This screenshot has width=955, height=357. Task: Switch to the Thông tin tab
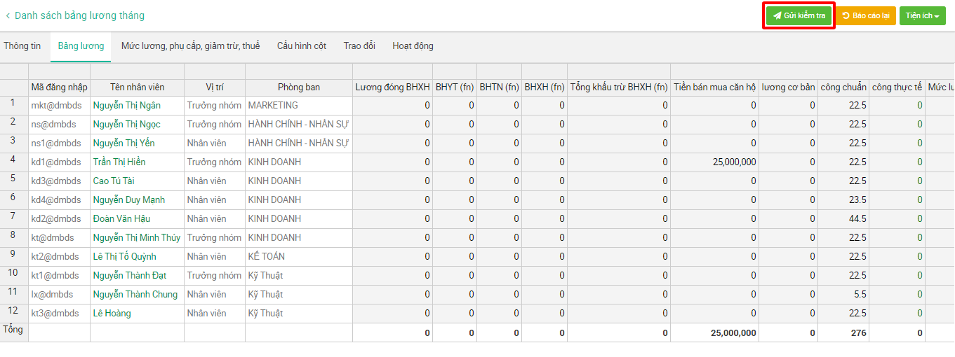[22, 46]
